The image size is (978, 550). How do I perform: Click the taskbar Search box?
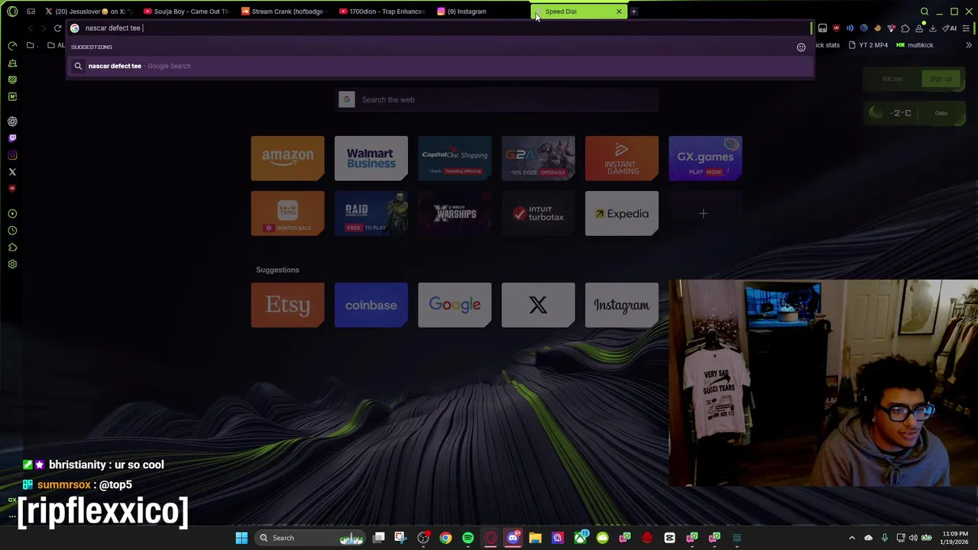(310, 538)
